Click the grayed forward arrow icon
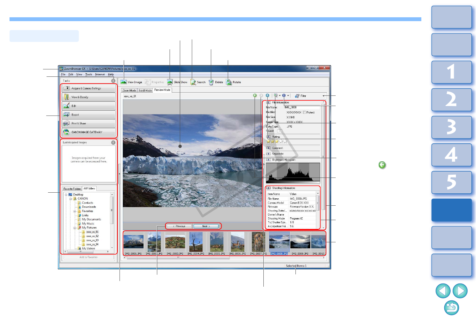This screenshot has height=336, width=476. point(261,95)
